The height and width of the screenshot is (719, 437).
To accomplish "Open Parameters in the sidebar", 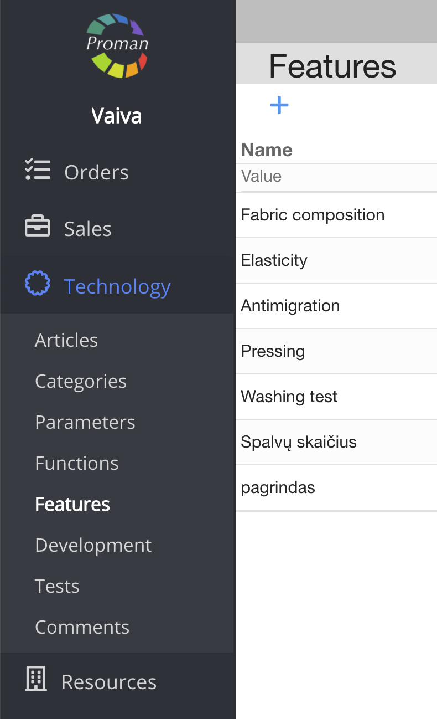I will tap(85, 422).
